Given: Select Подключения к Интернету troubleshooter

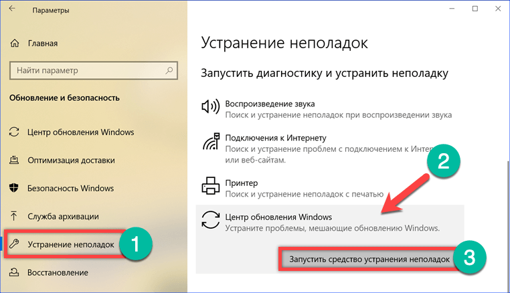Looking at the screenshot, I should click(329, 149).
